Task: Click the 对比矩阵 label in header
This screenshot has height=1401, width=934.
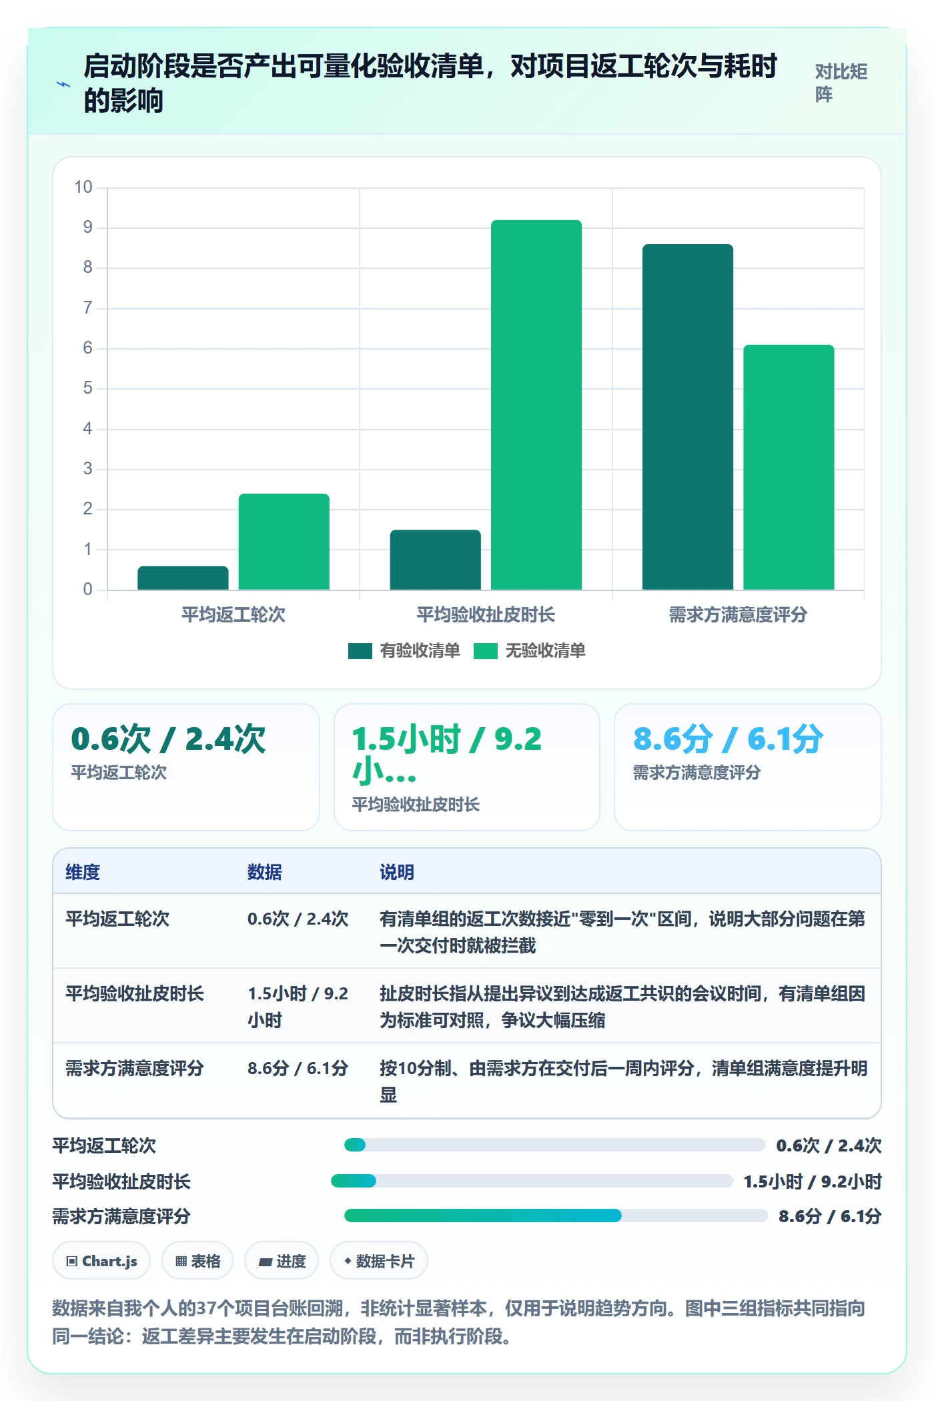Action: [841, 83]
